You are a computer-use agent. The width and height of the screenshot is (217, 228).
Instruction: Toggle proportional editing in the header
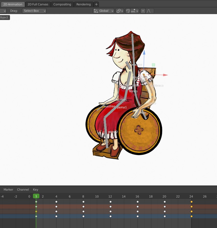tap(143, 11)
